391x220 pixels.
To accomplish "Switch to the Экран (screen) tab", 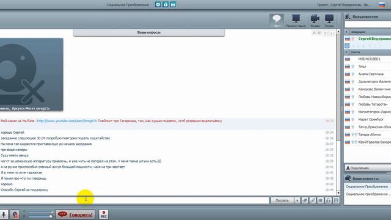I will point(329,20).
